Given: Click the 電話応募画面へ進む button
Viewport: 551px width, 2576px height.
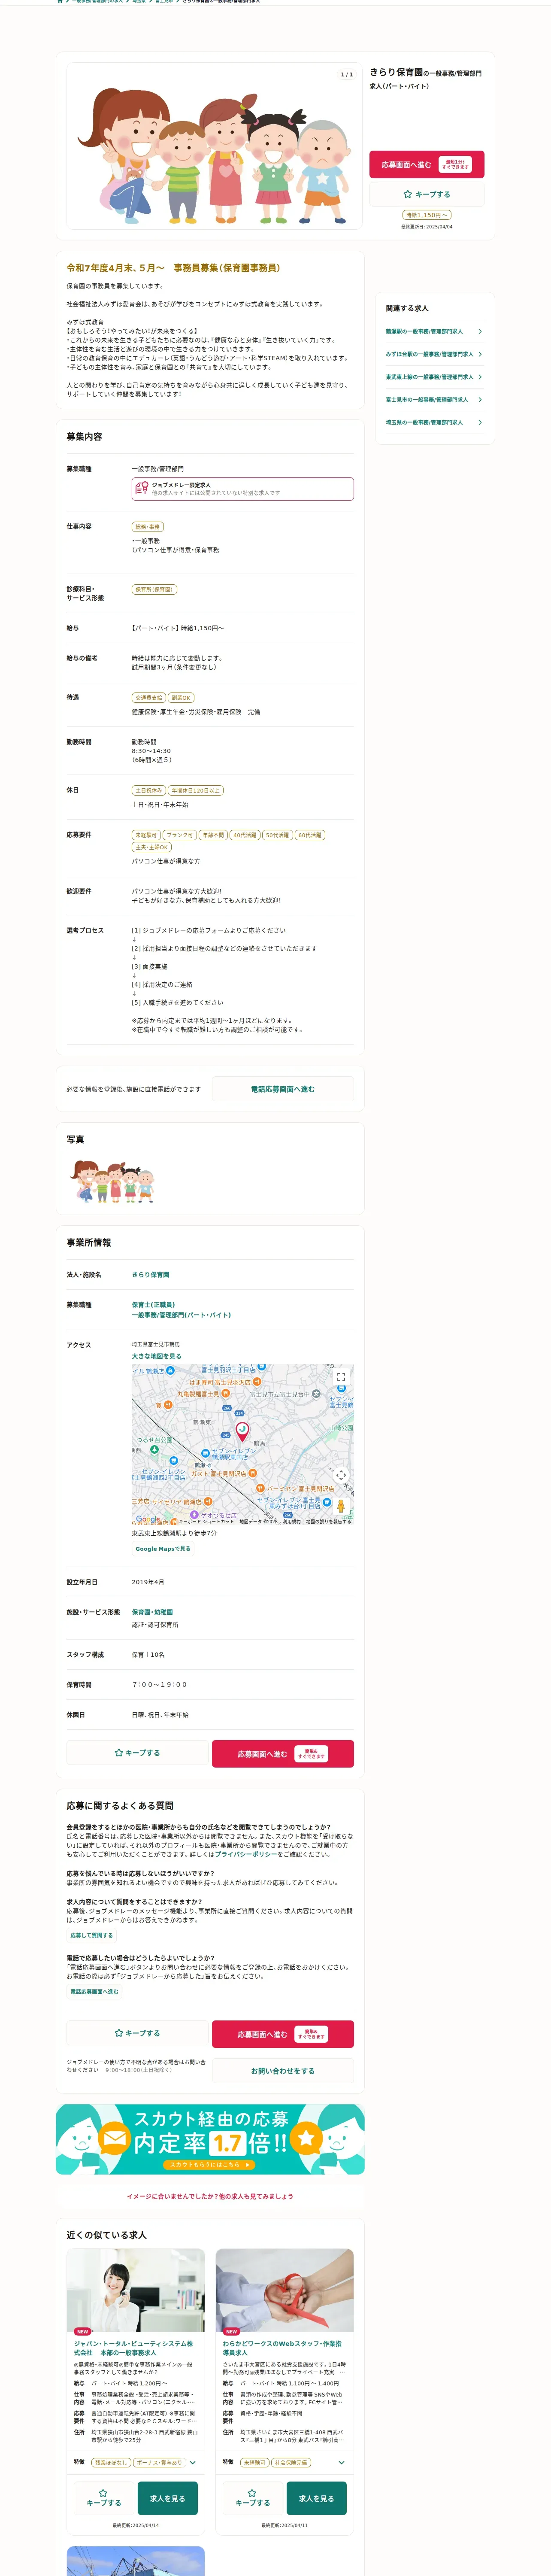Looking at the screenshot, I should [283, 1089].
